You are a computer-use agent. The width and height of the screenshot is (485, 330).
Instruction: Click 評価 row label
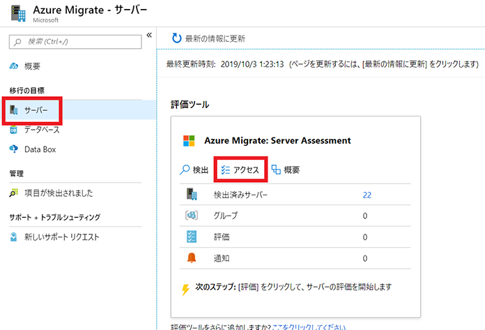pos(222,237)
